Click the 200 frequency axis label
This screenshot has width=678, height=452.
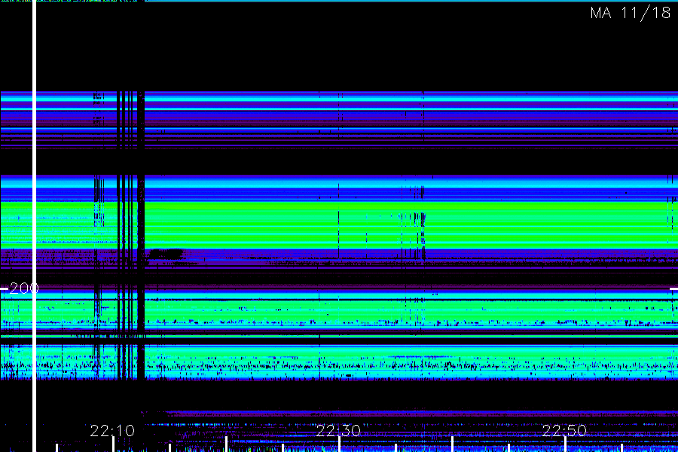pyautogui.click(x=24, y=288)
